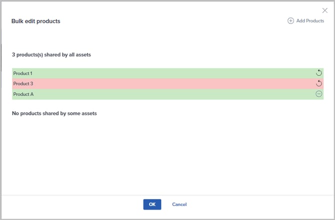This screenshot has width=335, height=220.
Task: Select the Product A label
Action: tap(23, 94)
